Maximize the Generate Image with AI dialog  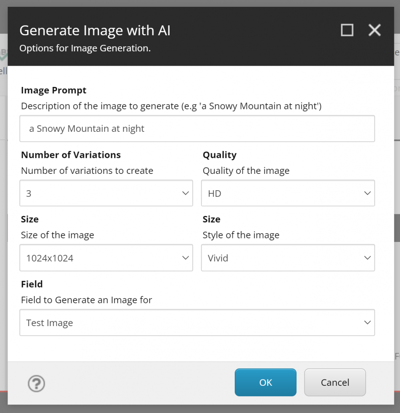tap(347, 30)
